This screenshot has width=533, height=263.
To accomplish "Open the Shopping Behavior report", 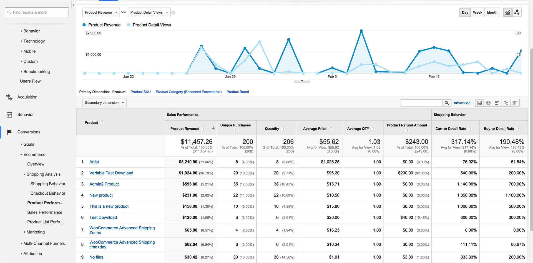I will [x=48, y=184].
